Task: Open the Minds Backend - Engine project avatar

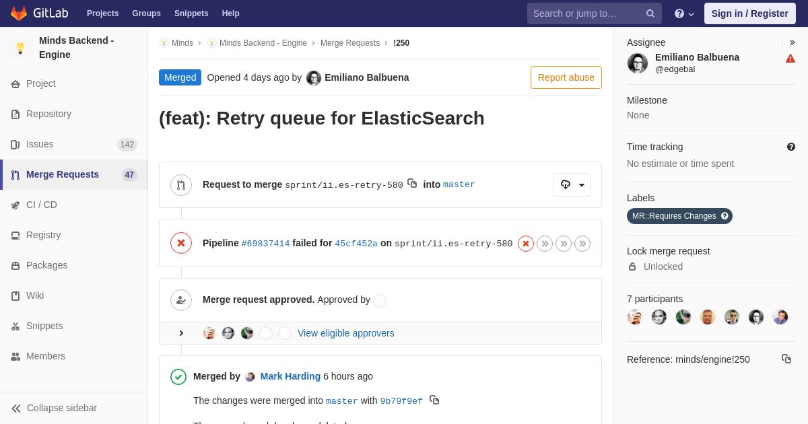Action: click(x=20, y=48)
